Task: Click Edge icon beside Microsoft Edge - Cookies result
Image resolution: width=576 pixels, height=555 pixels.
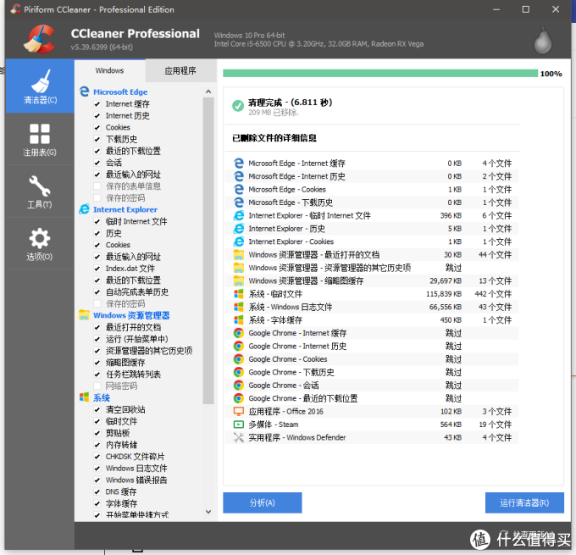Action: coord(239,189)
